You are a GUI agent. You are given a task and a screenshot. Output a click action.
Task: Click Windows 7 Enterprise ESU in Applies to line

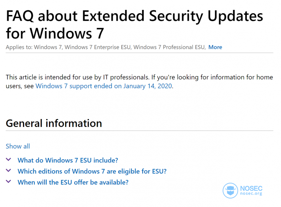click(98, 47)
